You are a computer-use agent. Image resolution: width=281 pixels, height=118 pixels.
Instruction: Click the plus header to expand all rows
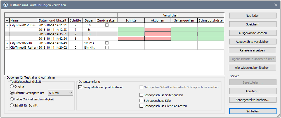7,20
